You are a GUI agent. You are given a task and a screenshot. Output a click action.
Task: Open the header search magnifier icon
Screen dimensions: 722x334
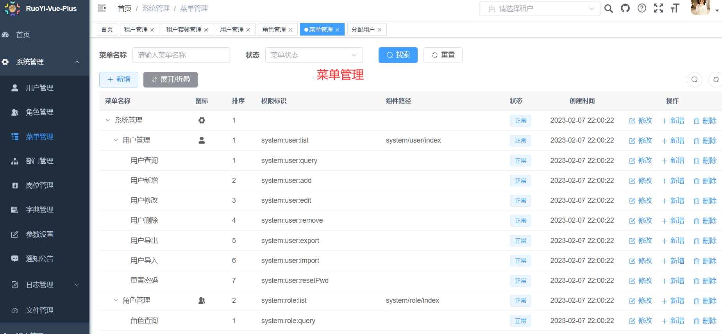(x=608, y=8)
